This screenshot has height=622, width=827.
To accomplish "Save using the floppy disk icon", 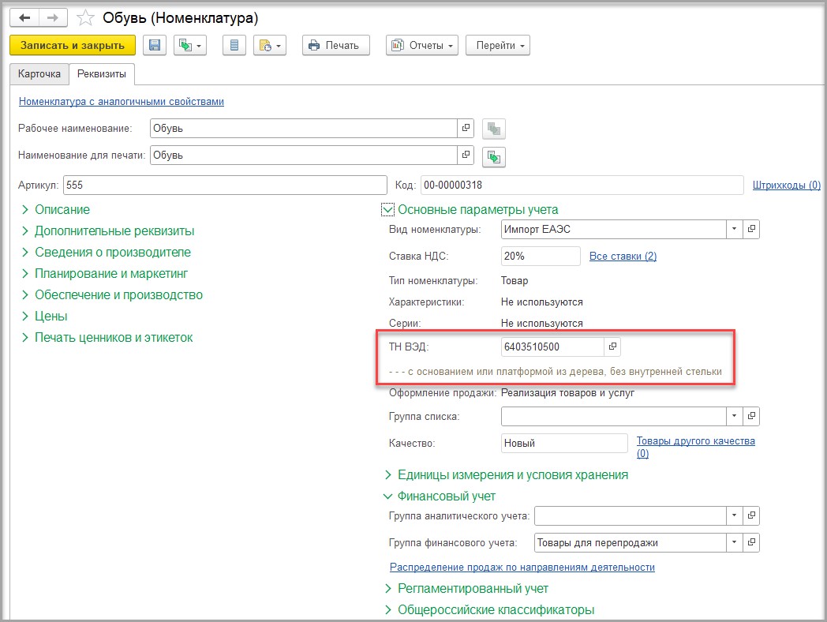I will 155,45.
